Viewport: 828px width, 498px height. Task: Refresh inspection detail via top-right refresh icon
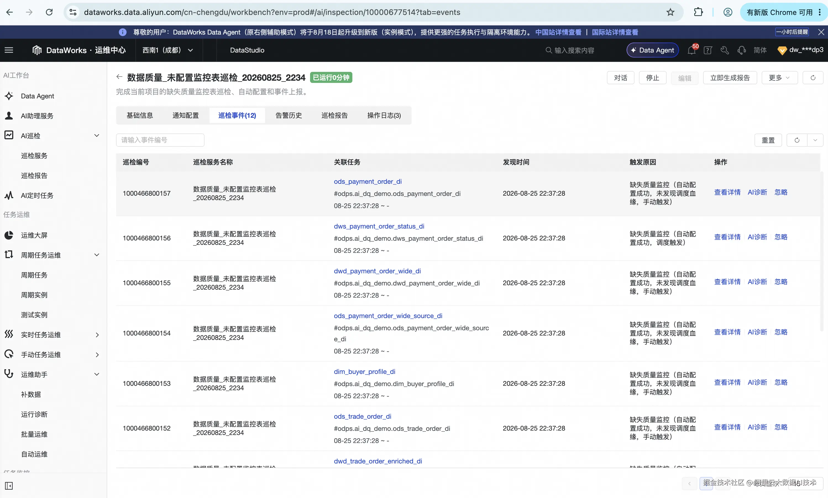point(813,78)
